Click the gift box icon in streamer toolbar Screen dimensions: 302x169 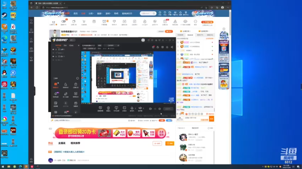(x=94, y=21)
